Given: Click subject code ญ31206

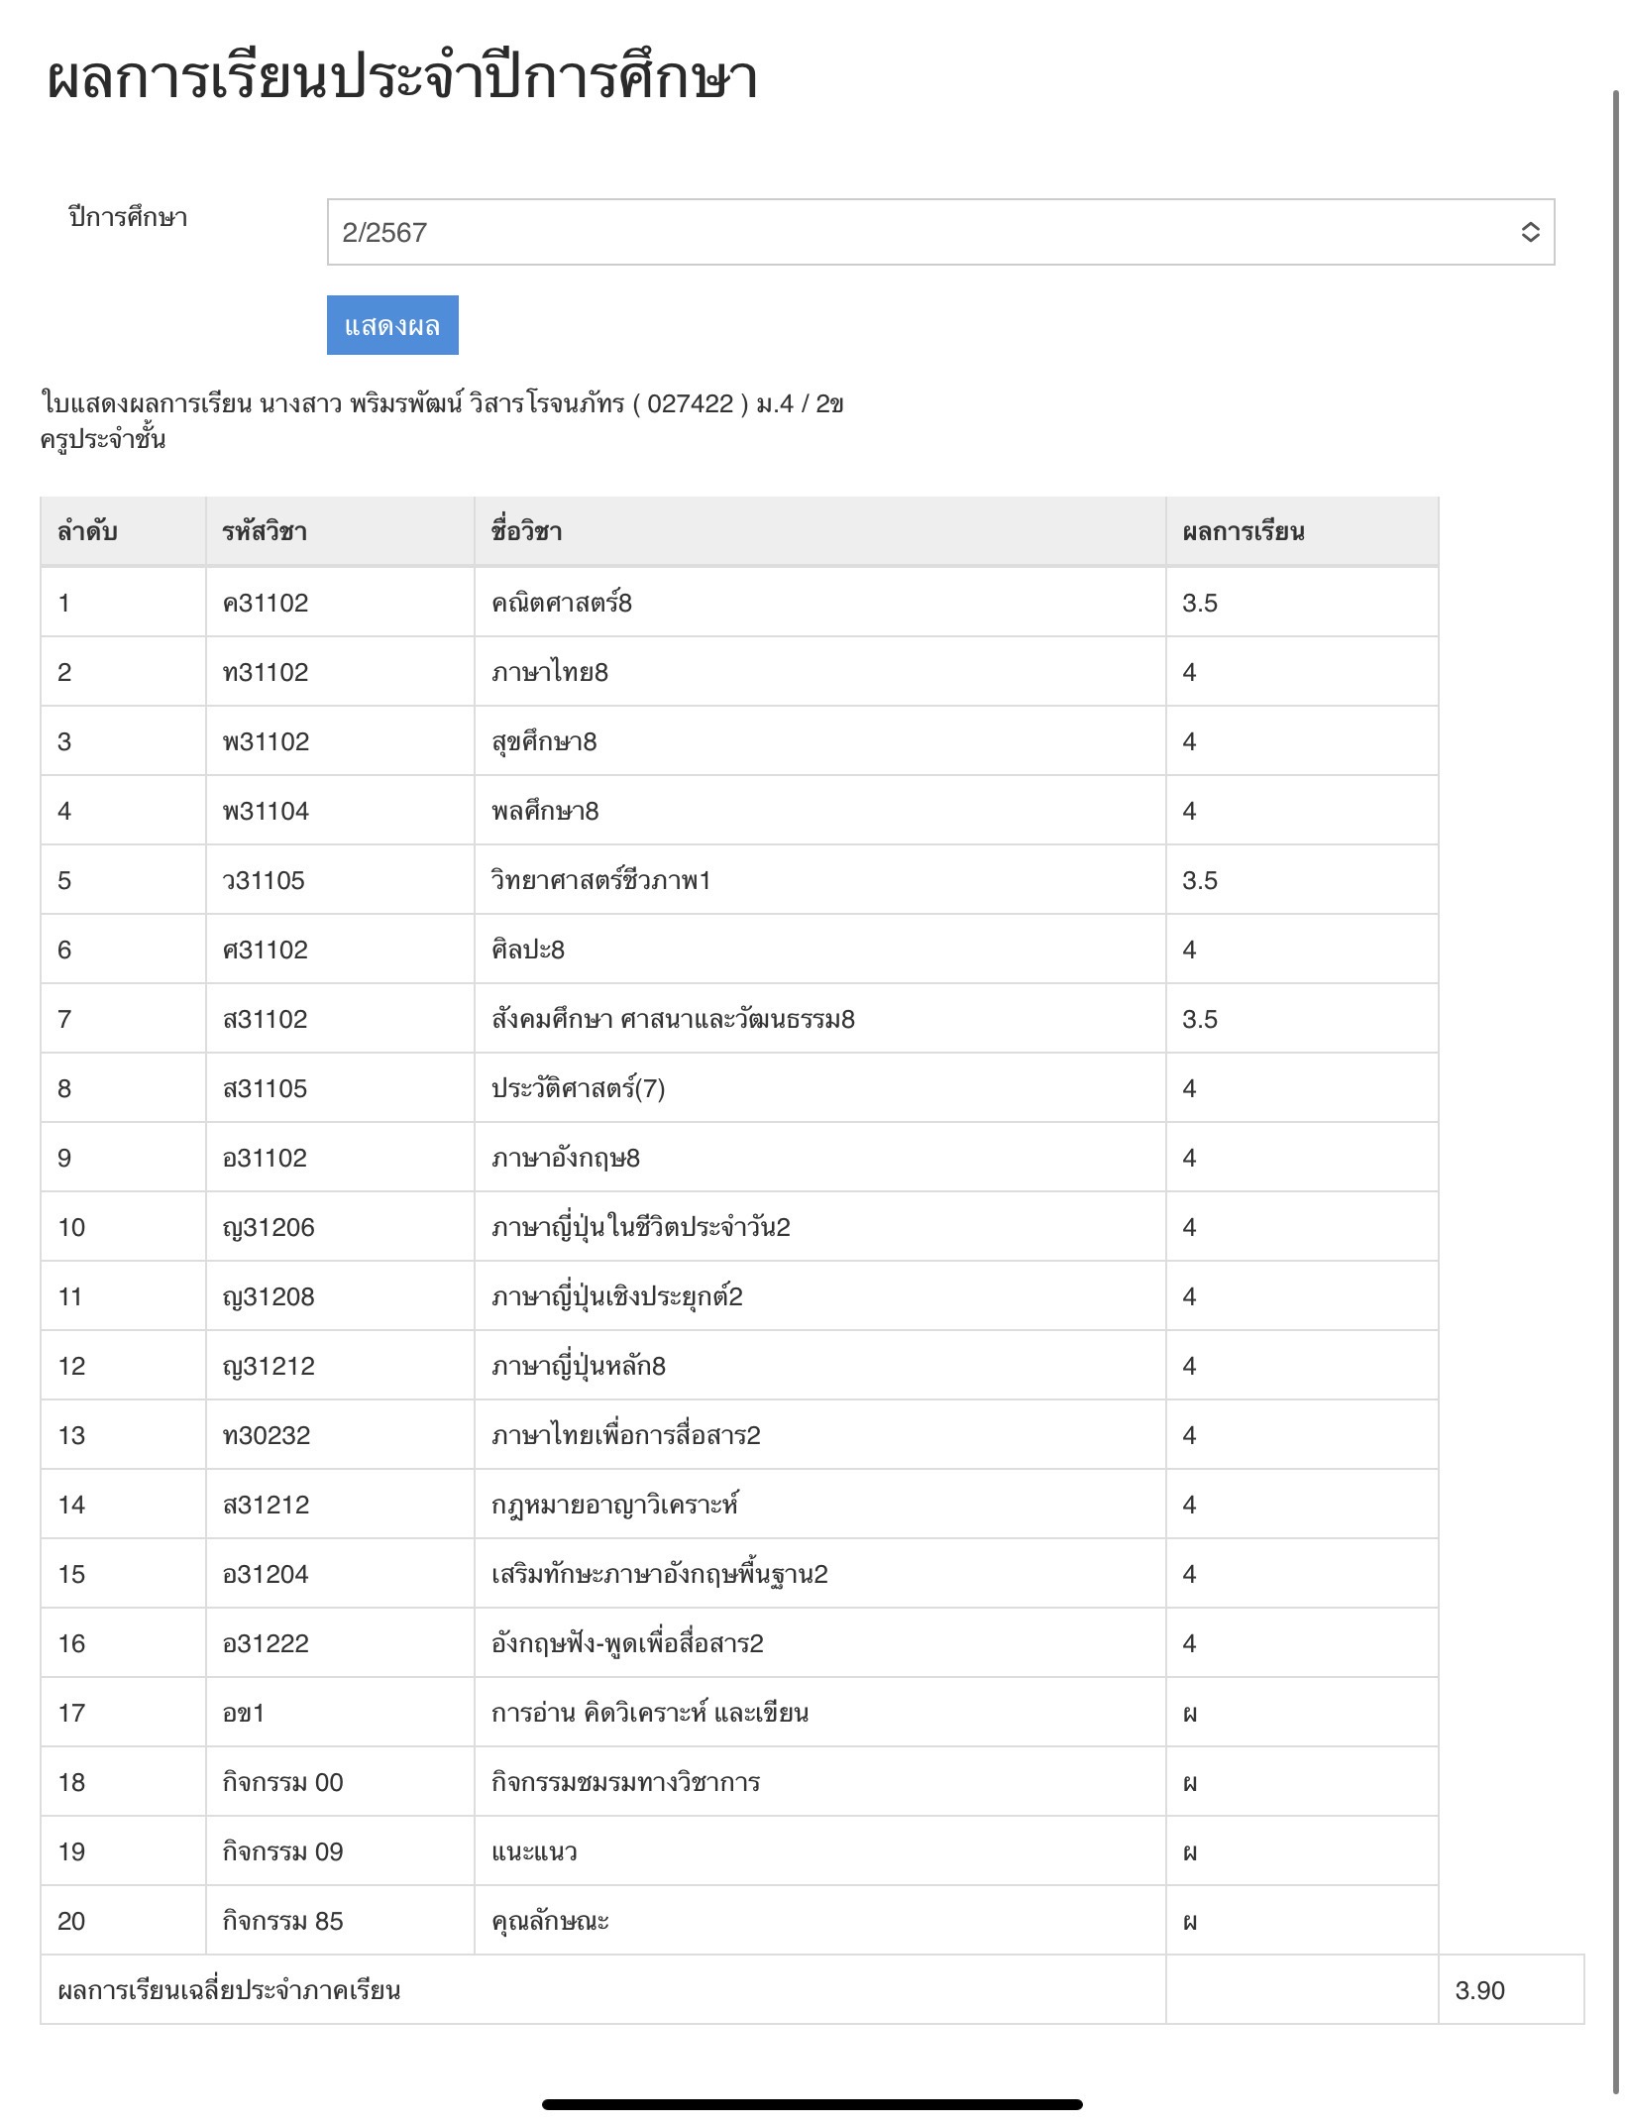Looking at the screenshot, I should tap(269, 1227).
